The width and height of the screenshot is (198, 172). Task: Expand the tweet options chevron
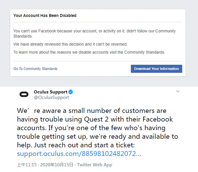(x=178, y=91)
